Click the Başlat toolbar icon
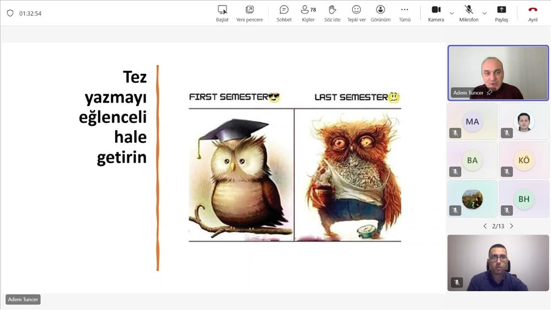Screen dimensions: 551x310 222,13
